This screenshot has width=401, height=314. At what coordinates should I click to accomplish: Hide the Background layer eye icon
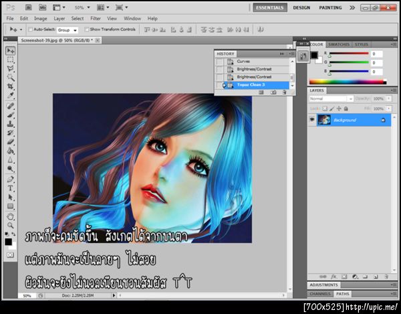tap(312, 120)
